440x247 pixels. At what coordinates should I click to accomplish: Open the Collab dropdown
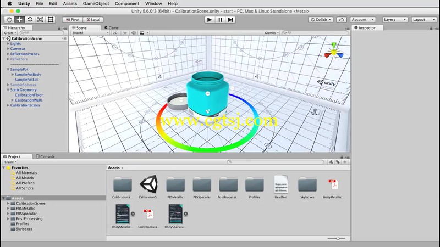coord(321,20)
